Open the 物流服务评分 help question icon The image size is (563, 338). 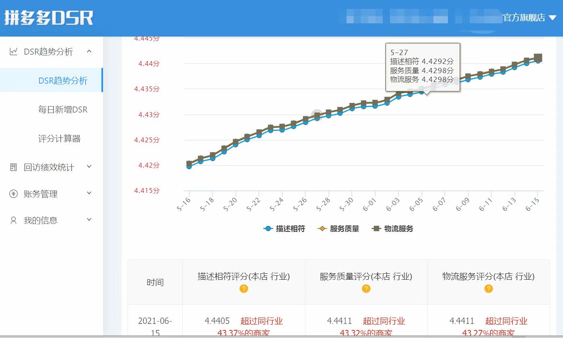[488, 288]
